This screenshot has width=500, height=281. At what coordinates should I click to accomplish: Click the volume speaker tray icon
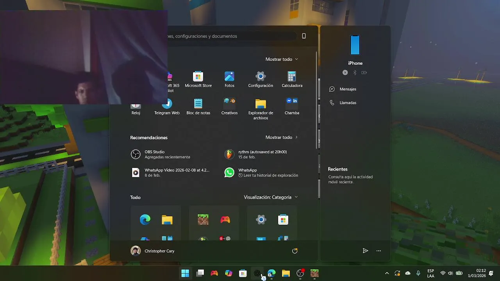coord(450,273)
